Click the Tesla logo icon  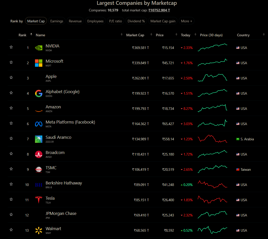39,200
